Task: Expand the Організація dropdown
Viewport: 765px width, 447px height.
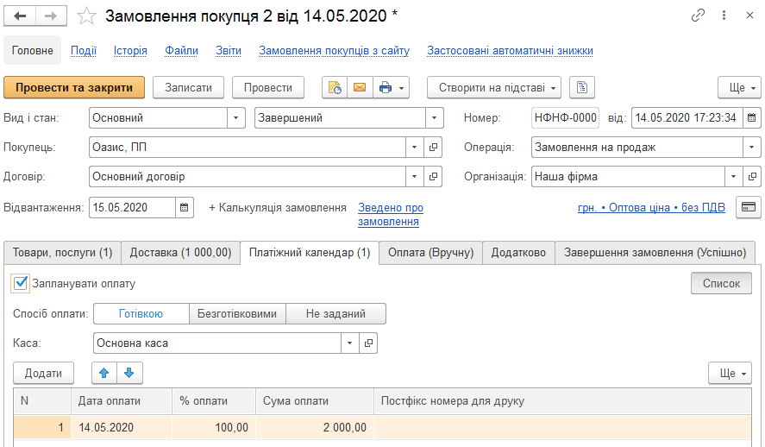Action: tap(733, 176)
